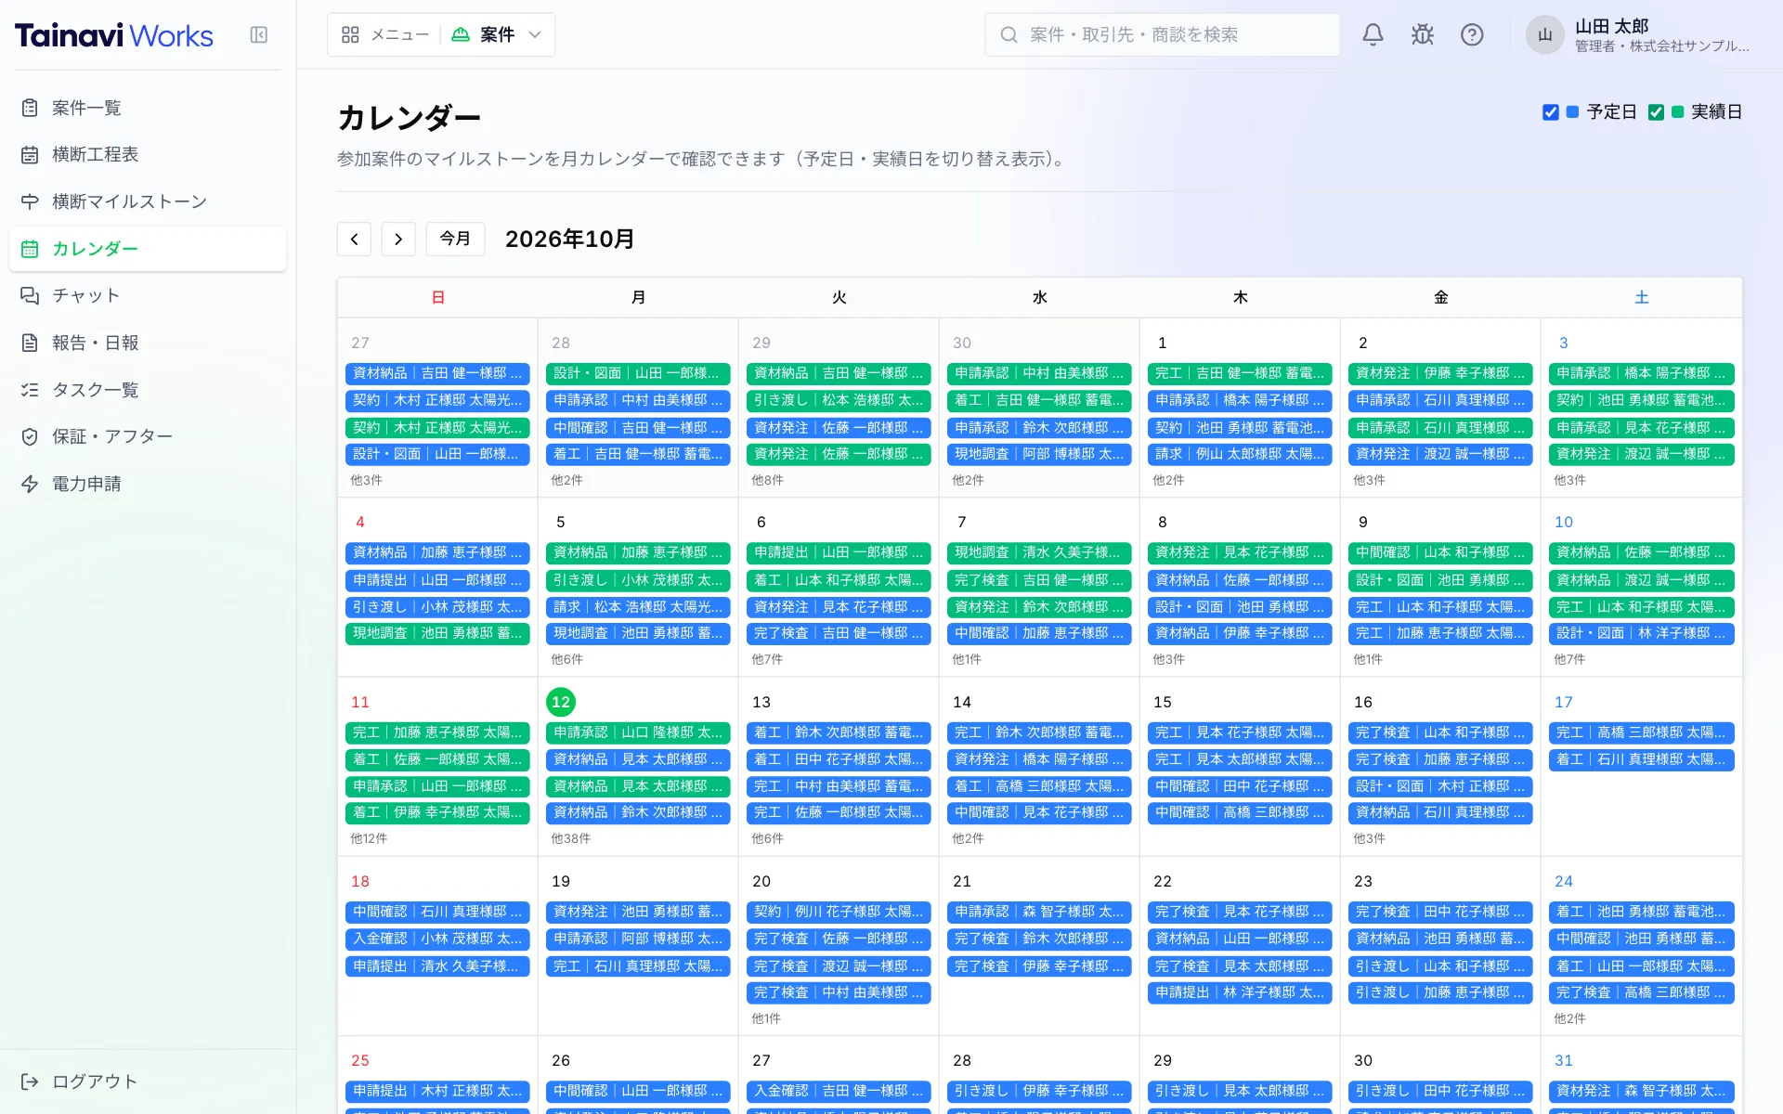Click the 保証・アフター shield icon
Image resolution: width=1783 pixels, height=1114 pixels.
pyautogui.click(x=30, y=436)
